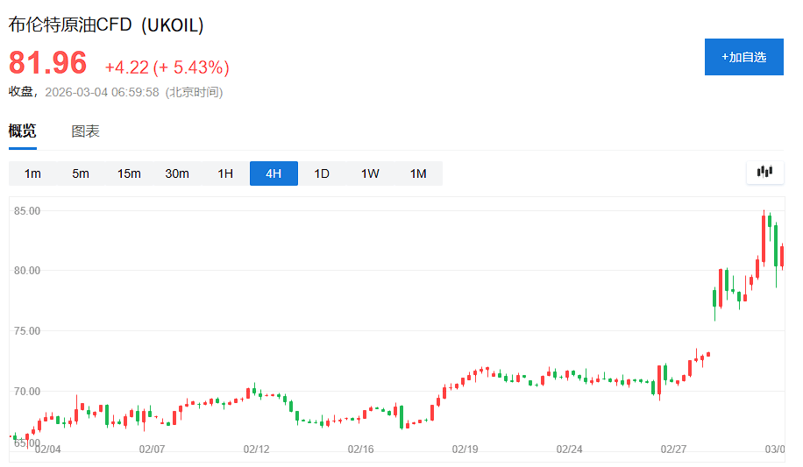This screenshot has width=803, height=467.
Task: Click the 布伦特原油CFD (UKOIL) title
Action: pos(106,25)
